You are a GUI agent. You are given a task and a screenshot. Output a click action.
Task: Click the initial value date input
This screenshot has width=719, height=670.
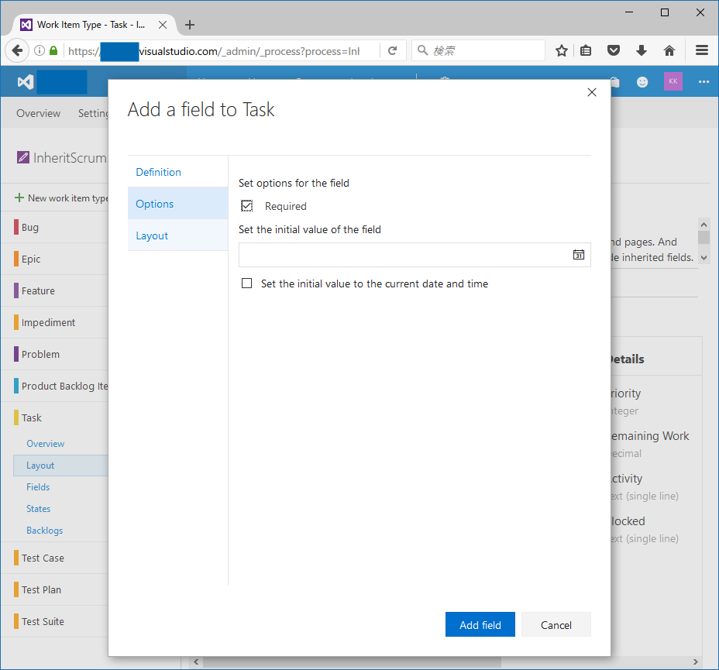tap(403, 255)
